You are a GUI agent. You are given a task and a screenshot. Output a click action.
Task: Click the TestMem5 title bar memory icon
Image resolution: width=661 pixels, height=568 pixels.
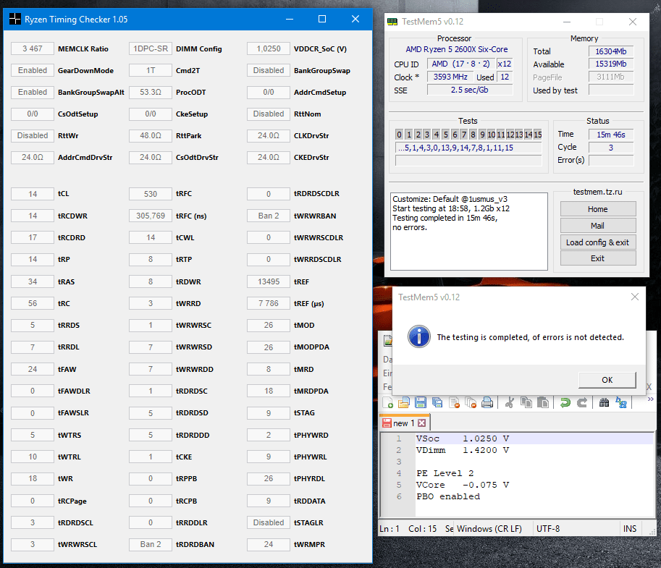(x=392, y=22)
